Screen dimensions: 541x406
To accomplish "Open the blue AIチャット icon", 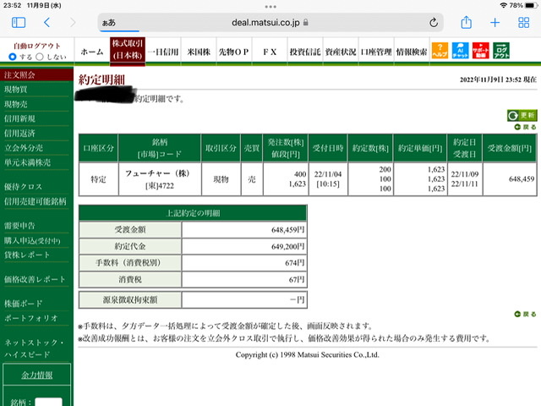I will point(460,51).
